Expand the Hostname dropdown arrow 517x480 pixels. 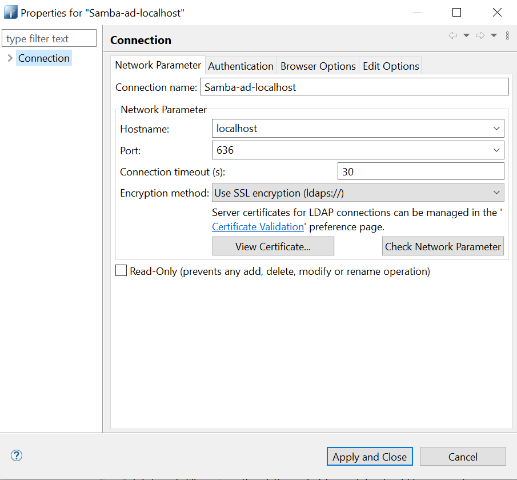496,129
